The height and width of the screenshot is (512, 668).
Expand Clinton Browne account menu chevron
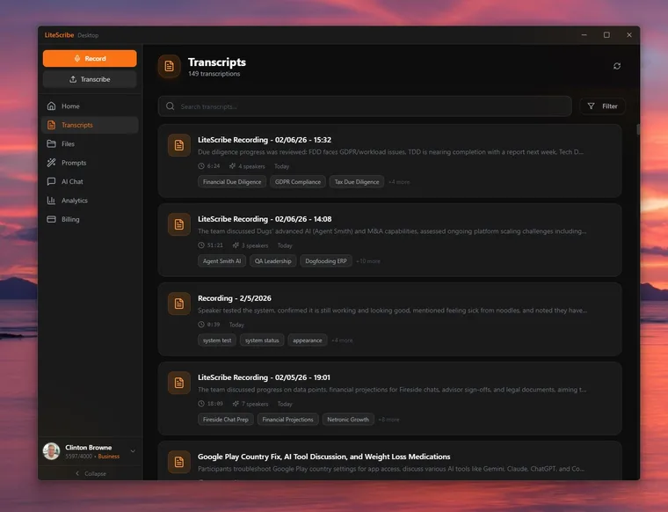[x=133, y=451]
